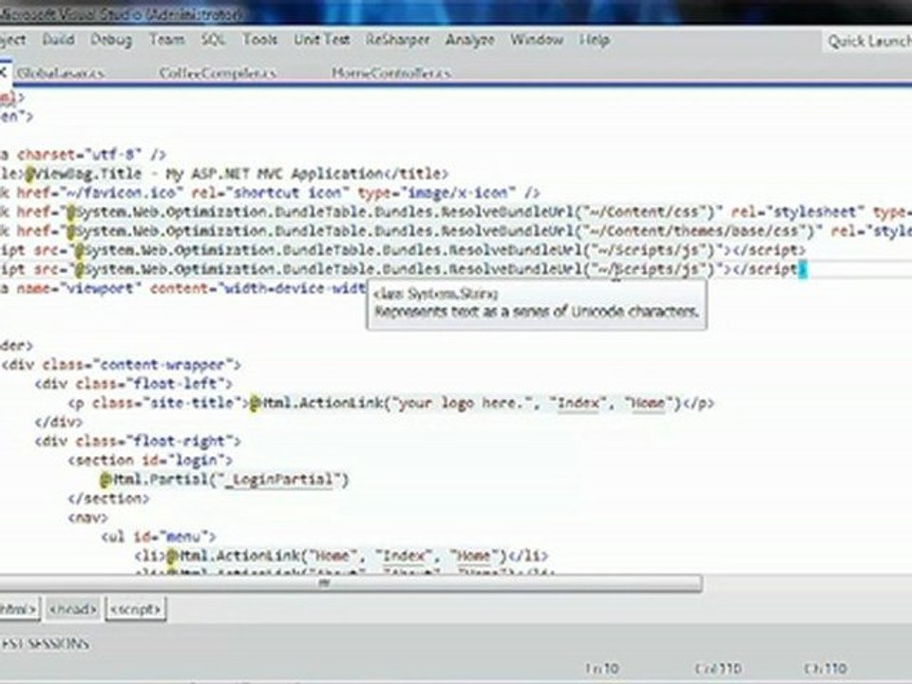912x684 pixels.
Task: Click the Ch 110 status bar entry
Action: (x=826, y=669)
